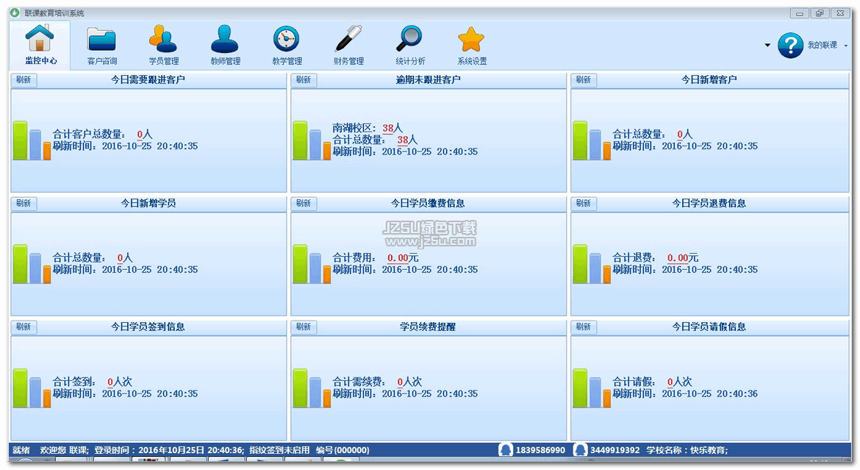Refresh the 学员续费提醒 panel
The width and height of the screenshot is (860, 470).
[303, 327]
